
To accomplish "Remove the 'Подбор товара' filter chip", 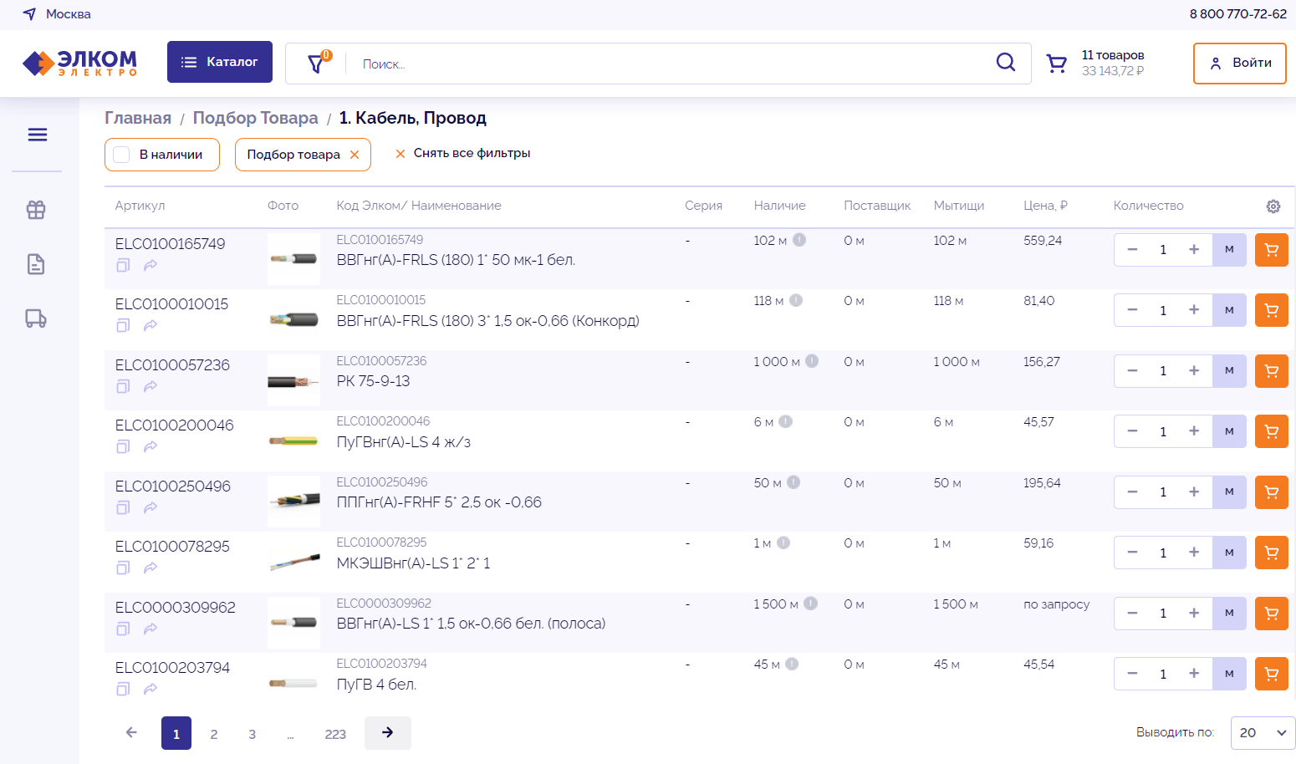I will point(355,155).
